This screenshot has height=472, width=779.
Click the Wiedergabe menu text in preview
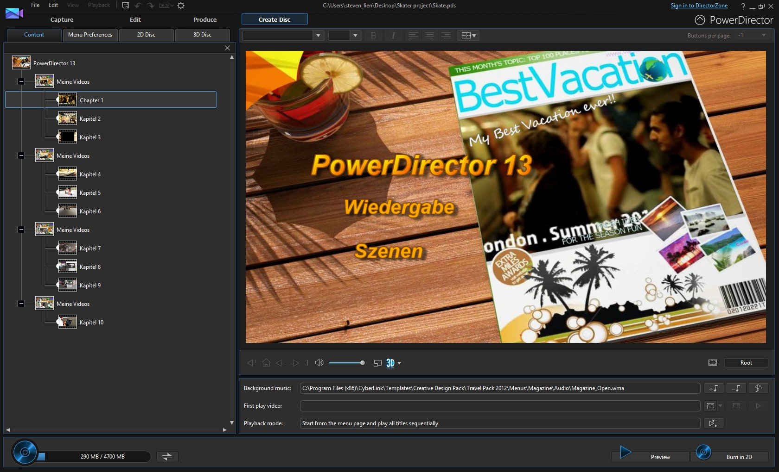click(399, 207)
